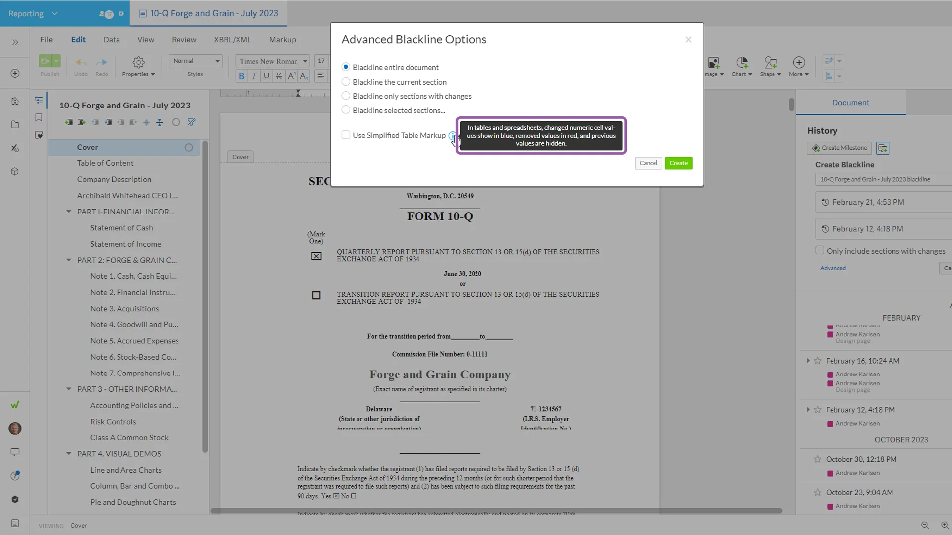Image resolution: width=952 pixels, height=535 pixels.
Task: Click the Shape insert icon
Action: tap(770, 62)
